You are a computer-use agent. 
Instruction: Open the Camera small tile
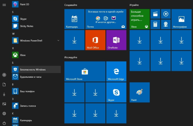click(166, 24)
